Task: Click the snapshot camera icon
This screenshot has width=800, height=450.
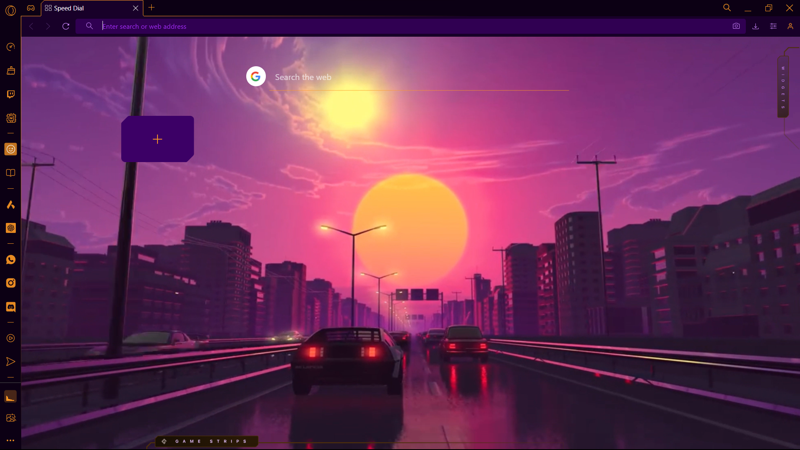Action: click(x=736, y=26)
